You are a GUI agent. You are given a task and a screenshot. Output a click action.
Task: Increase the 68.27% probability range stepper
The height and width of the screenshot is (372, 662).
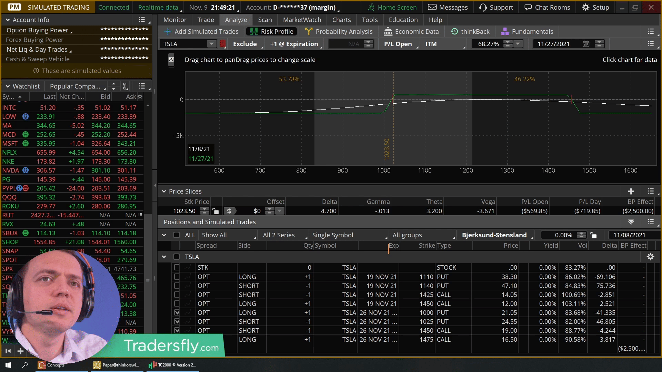tap(508, 42)
